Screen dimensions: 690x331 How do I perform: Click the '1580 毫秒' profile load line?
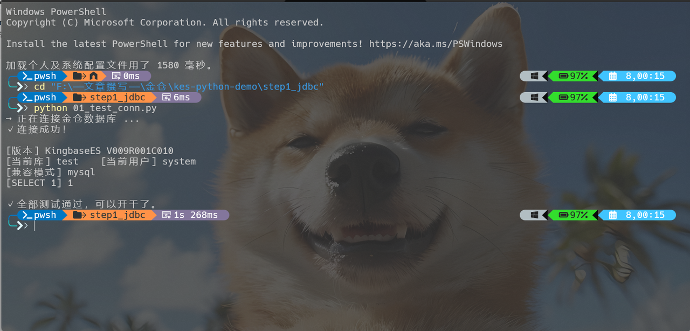pyautogui.click(x=109, y=65)
